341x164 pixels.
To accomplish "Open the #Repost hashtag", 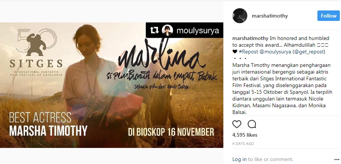I will tap(248, 52).
